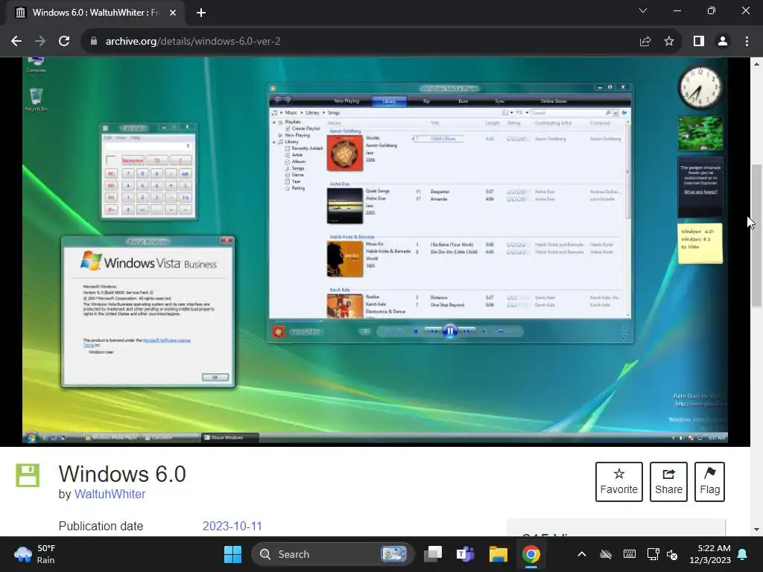Screen dimensions: 763x572
Task: Click the forward navigation arrow
Action: click(40, 42)
